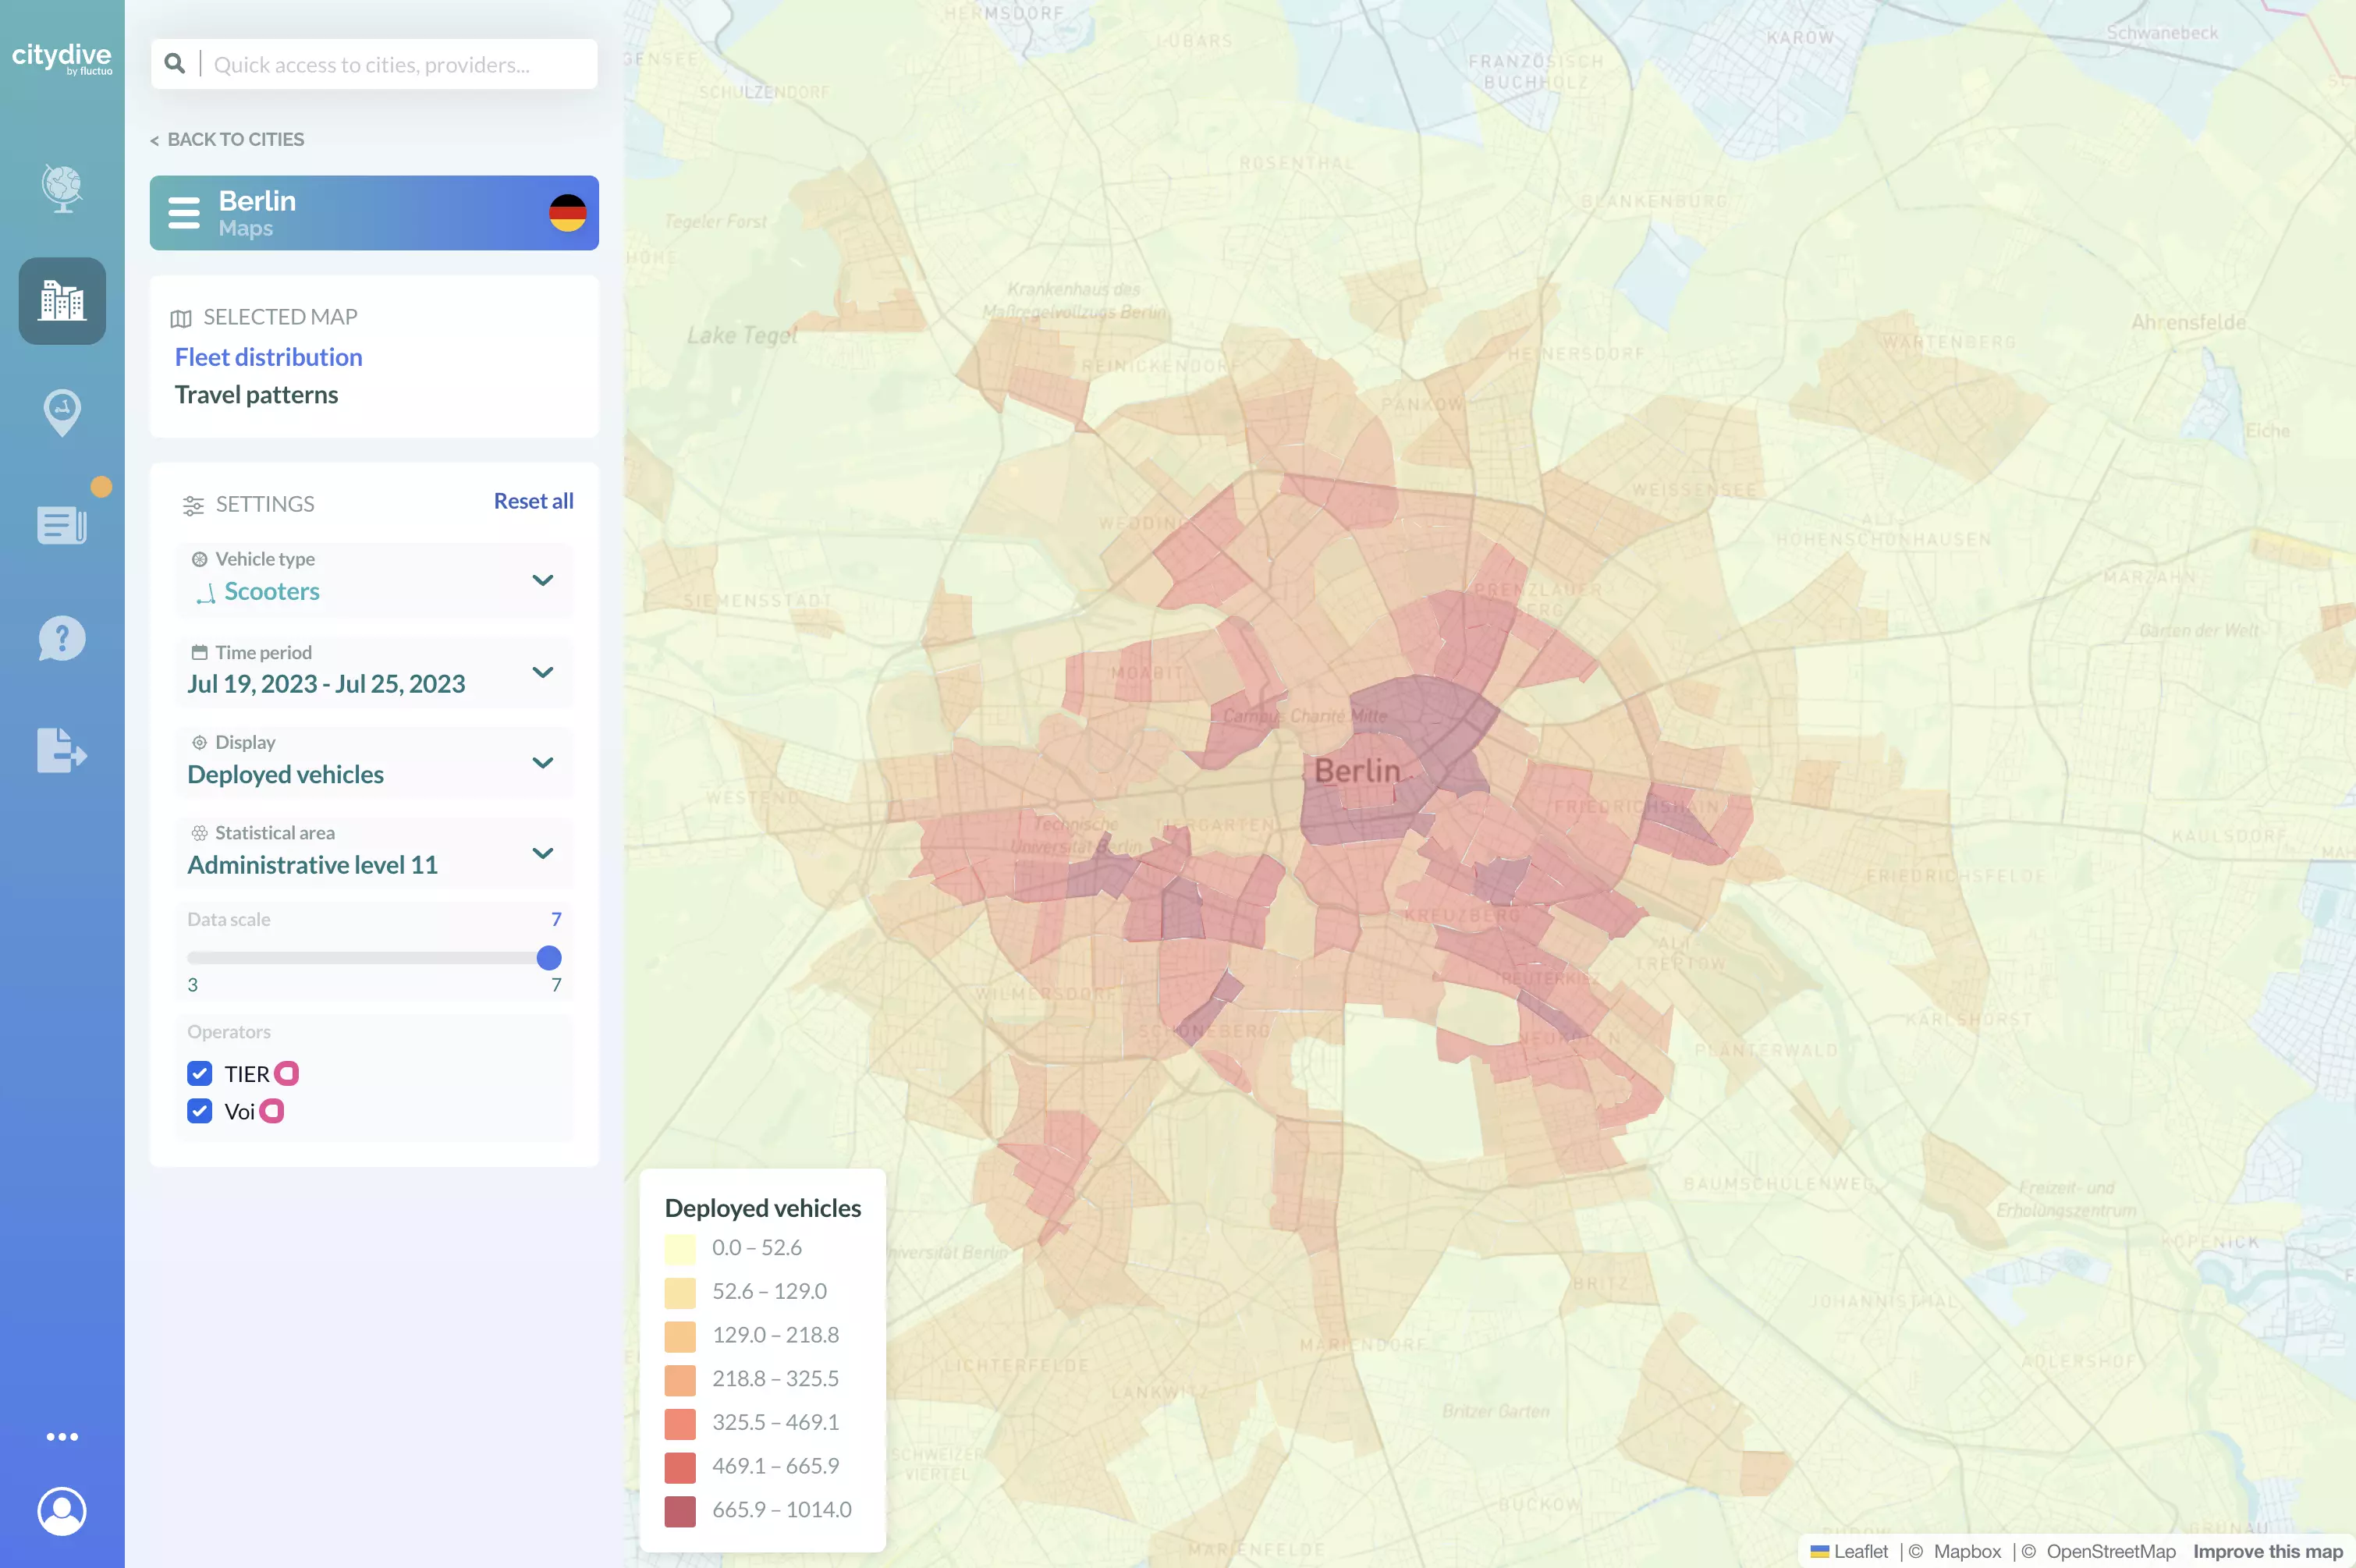This screenshot has width=2356, height=1568.
Task: Click the three-dots menu at sidebar bottom
Action: 62,1436
